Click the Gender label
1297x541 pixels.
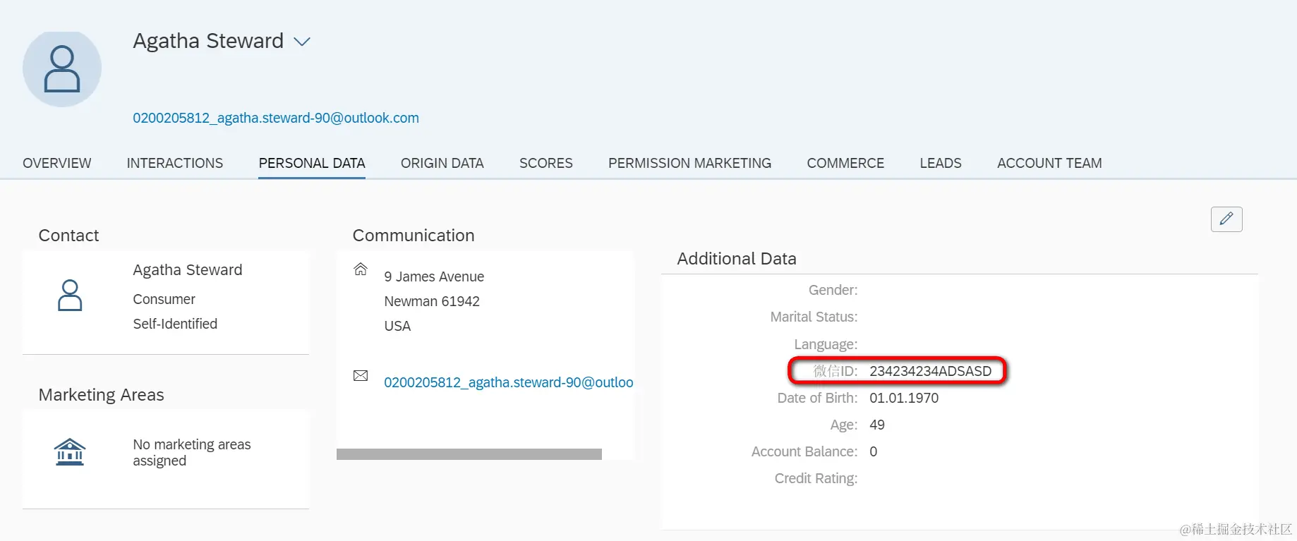(x=833, y=290)
